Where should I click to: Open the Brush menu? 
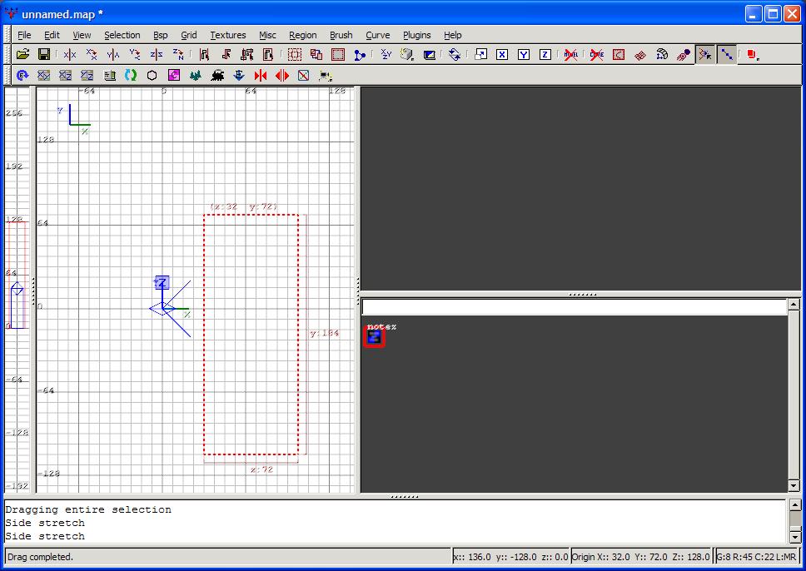[x=341, y=35]
